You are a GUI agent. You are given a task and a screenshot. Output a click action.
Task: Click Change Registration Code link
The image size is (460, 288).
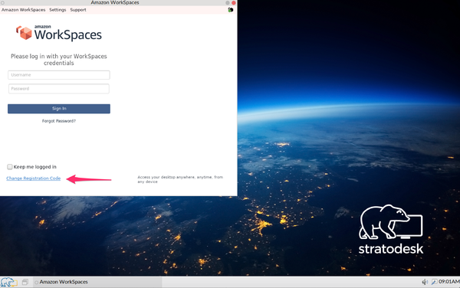point(34,178)
